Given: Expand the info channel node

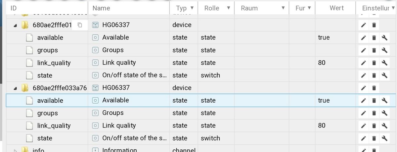Looking at the screenshot, I should click(15, 150).
